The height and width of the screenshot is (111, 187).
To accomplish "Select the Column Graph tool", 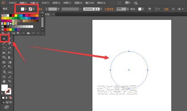I will pyautogui.click(x=10, y=72).
